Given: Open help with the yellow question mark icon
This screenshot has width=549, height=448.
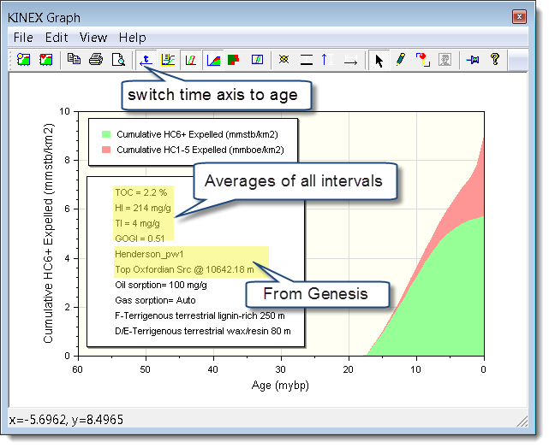Looking at the screenshot, I should tap(495, 59).
